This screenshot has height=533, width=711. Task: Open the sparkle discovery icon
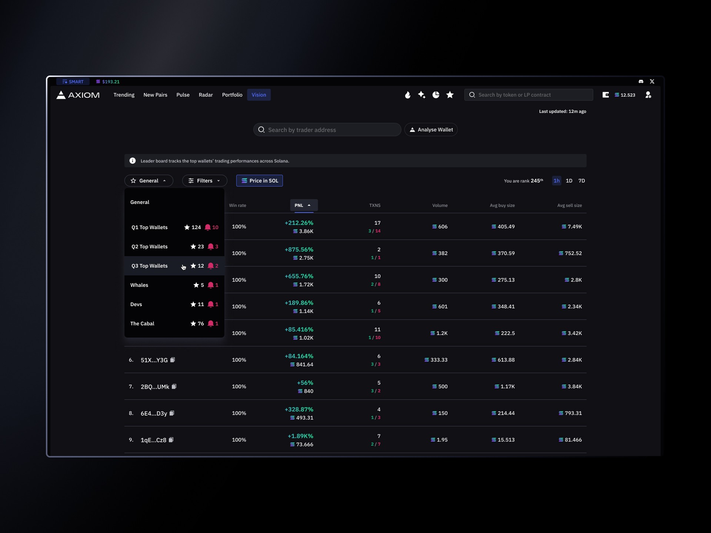422,95
